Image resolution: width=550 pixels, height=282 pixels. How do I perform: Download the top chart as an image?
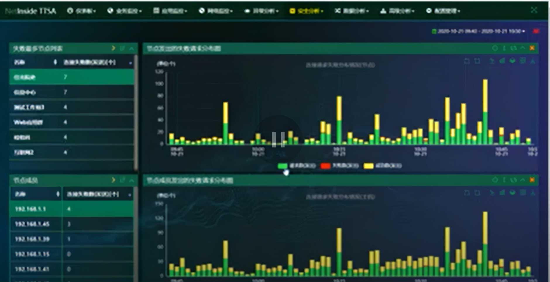[x=533, y=61]
